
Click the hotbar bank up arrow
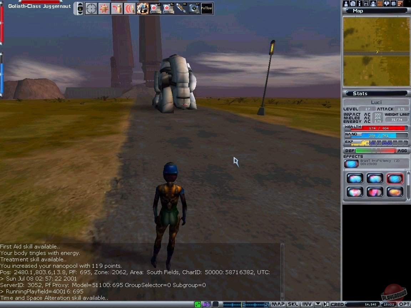click(x=80, y=5)
